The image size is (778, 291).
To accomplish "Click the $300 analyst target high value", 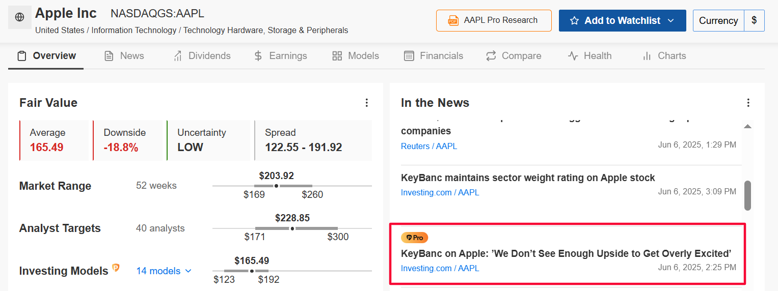I will click(x=338, y=237).
